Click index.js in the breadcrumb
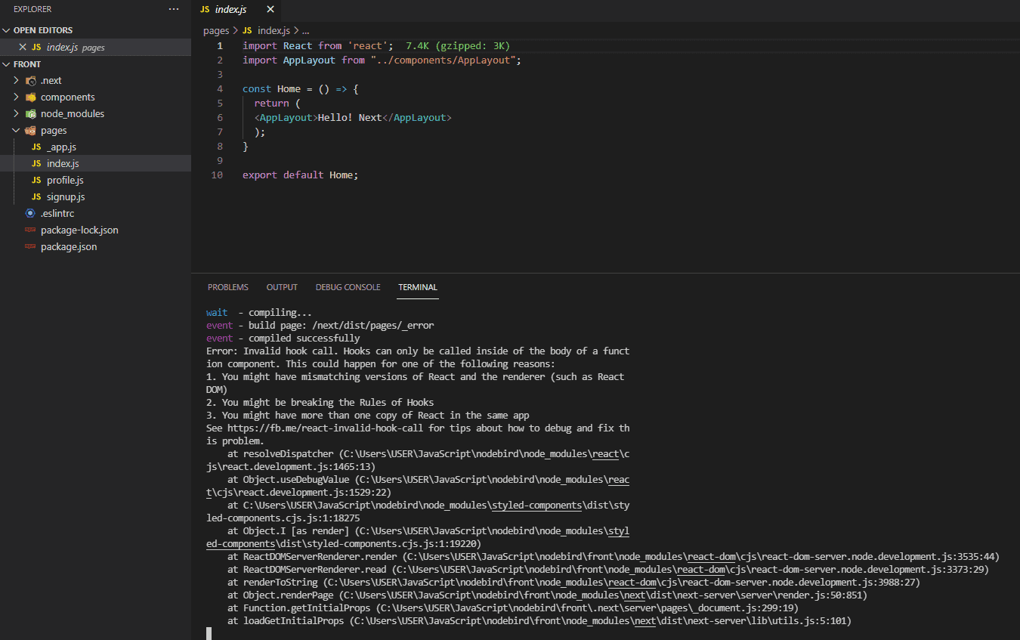Image resolution: width=1020 pixels, height=640 pixels. click(274, 31)
